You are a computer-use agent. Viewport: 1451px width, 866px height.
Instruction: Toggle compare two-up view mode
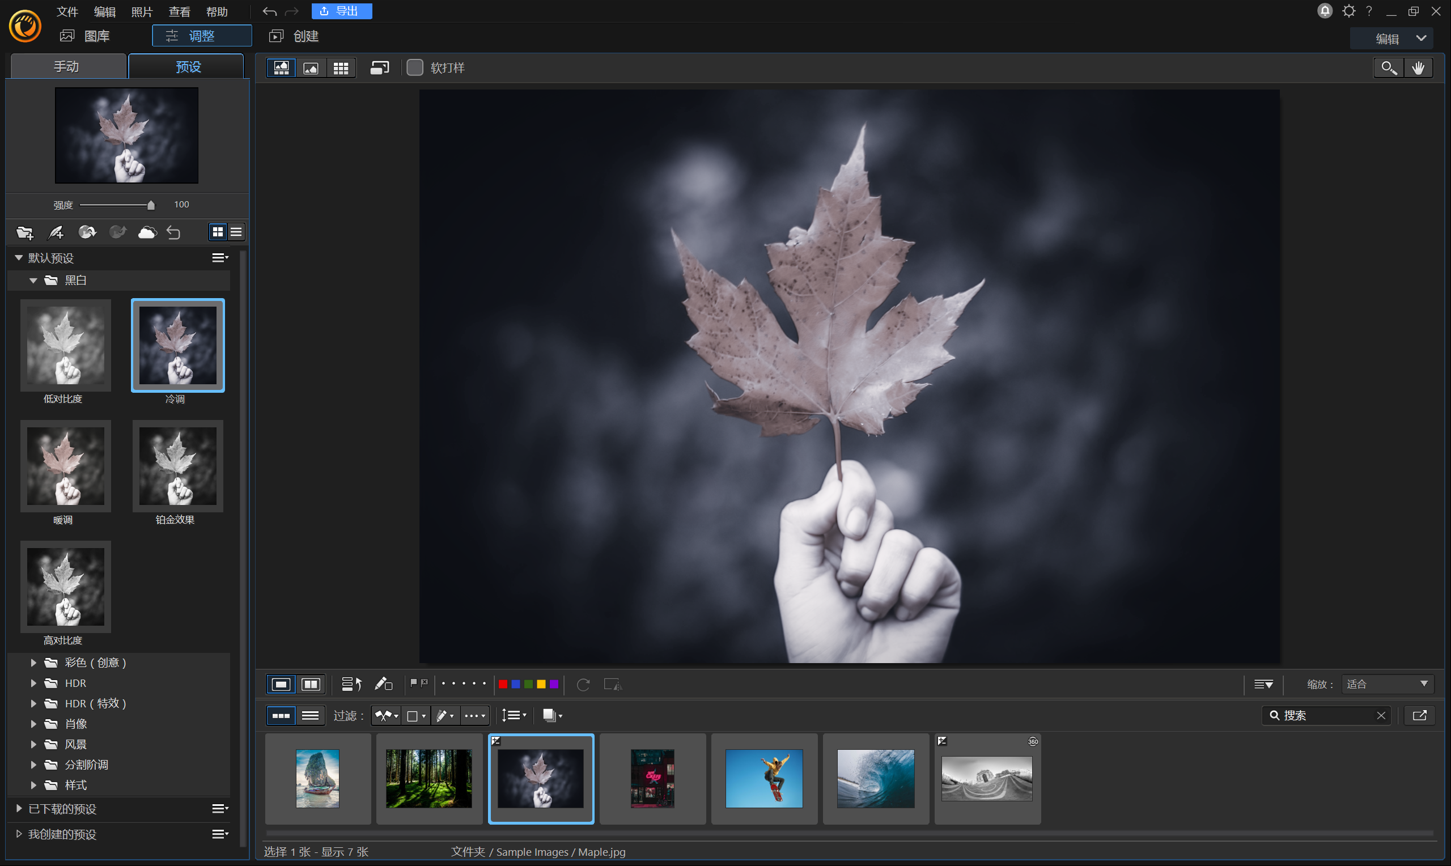point(311,684)
